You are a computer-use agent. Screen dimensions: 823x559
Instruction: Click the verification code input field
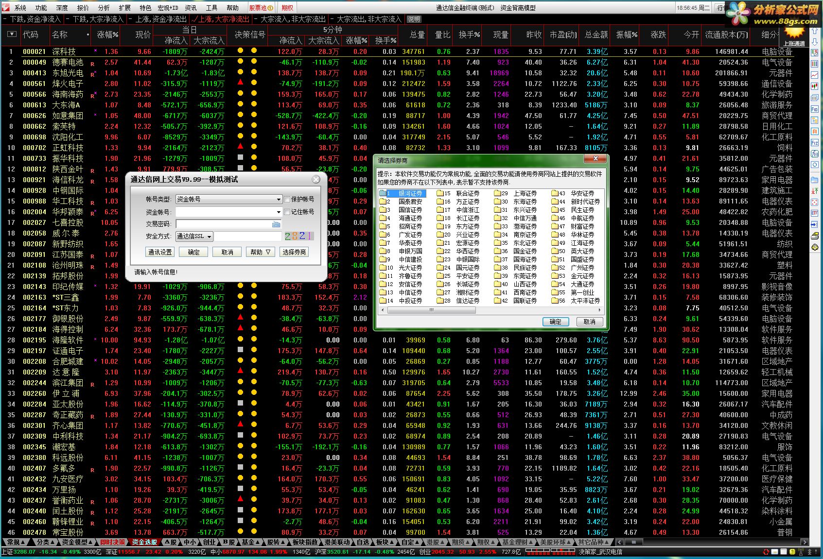coord(248,237)
